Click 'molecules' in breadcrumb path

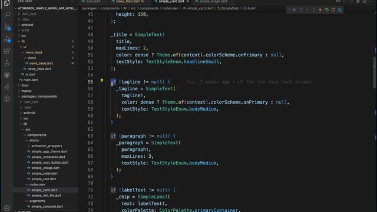(x=170, y=8)
